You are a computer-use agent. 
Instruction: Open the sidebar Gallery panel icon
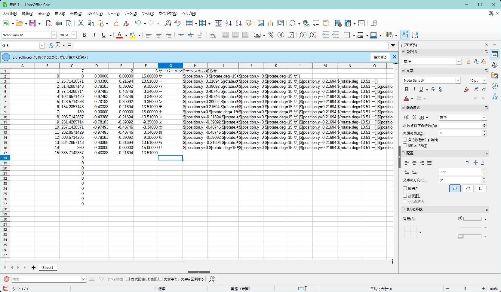click(x=495, y=76)
